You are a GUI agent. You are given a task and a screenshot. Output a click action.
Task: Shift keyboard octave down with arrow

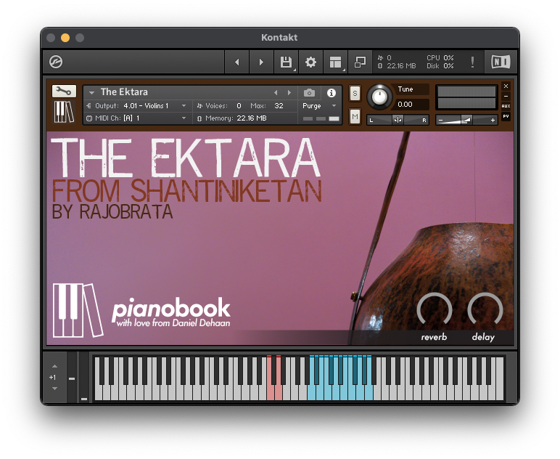coord(54,389)
